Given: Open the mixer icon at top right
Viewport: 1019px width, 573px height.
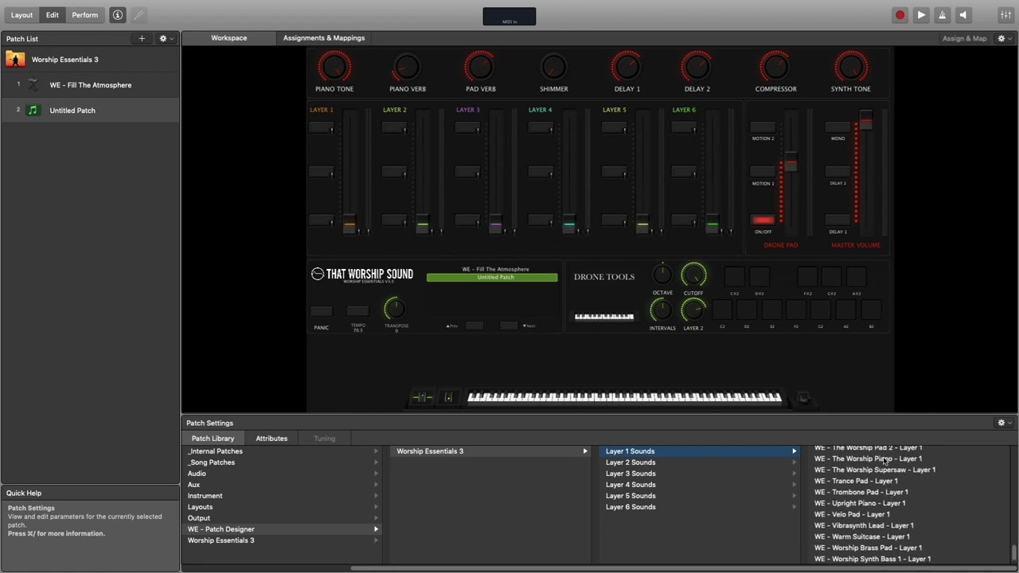Looking at the screenshot, I should pyautogui.click(x=1005, y=15).
